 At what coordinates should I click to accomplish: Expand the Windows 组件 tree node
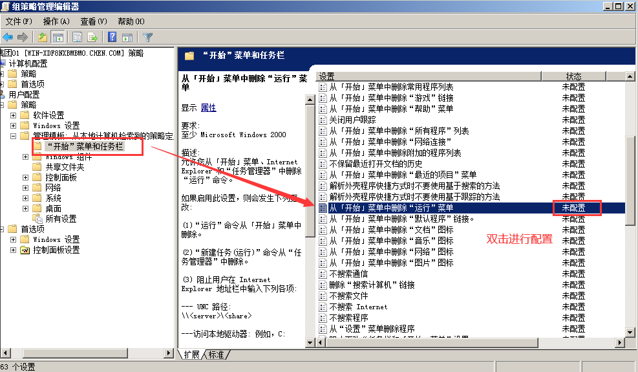coord(26,157)
